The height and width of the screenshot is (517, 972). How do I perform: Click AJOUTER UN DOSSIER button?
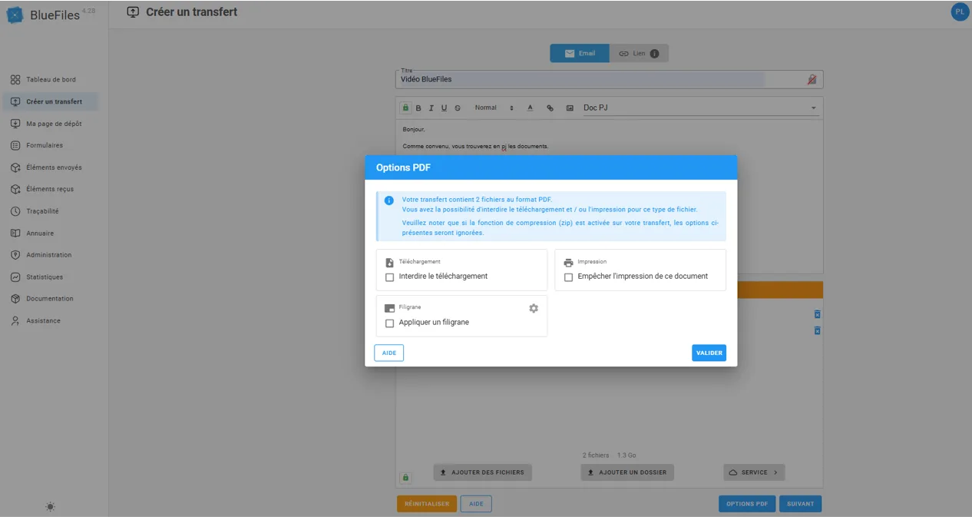pyautogui.click(x=627, y=472)
